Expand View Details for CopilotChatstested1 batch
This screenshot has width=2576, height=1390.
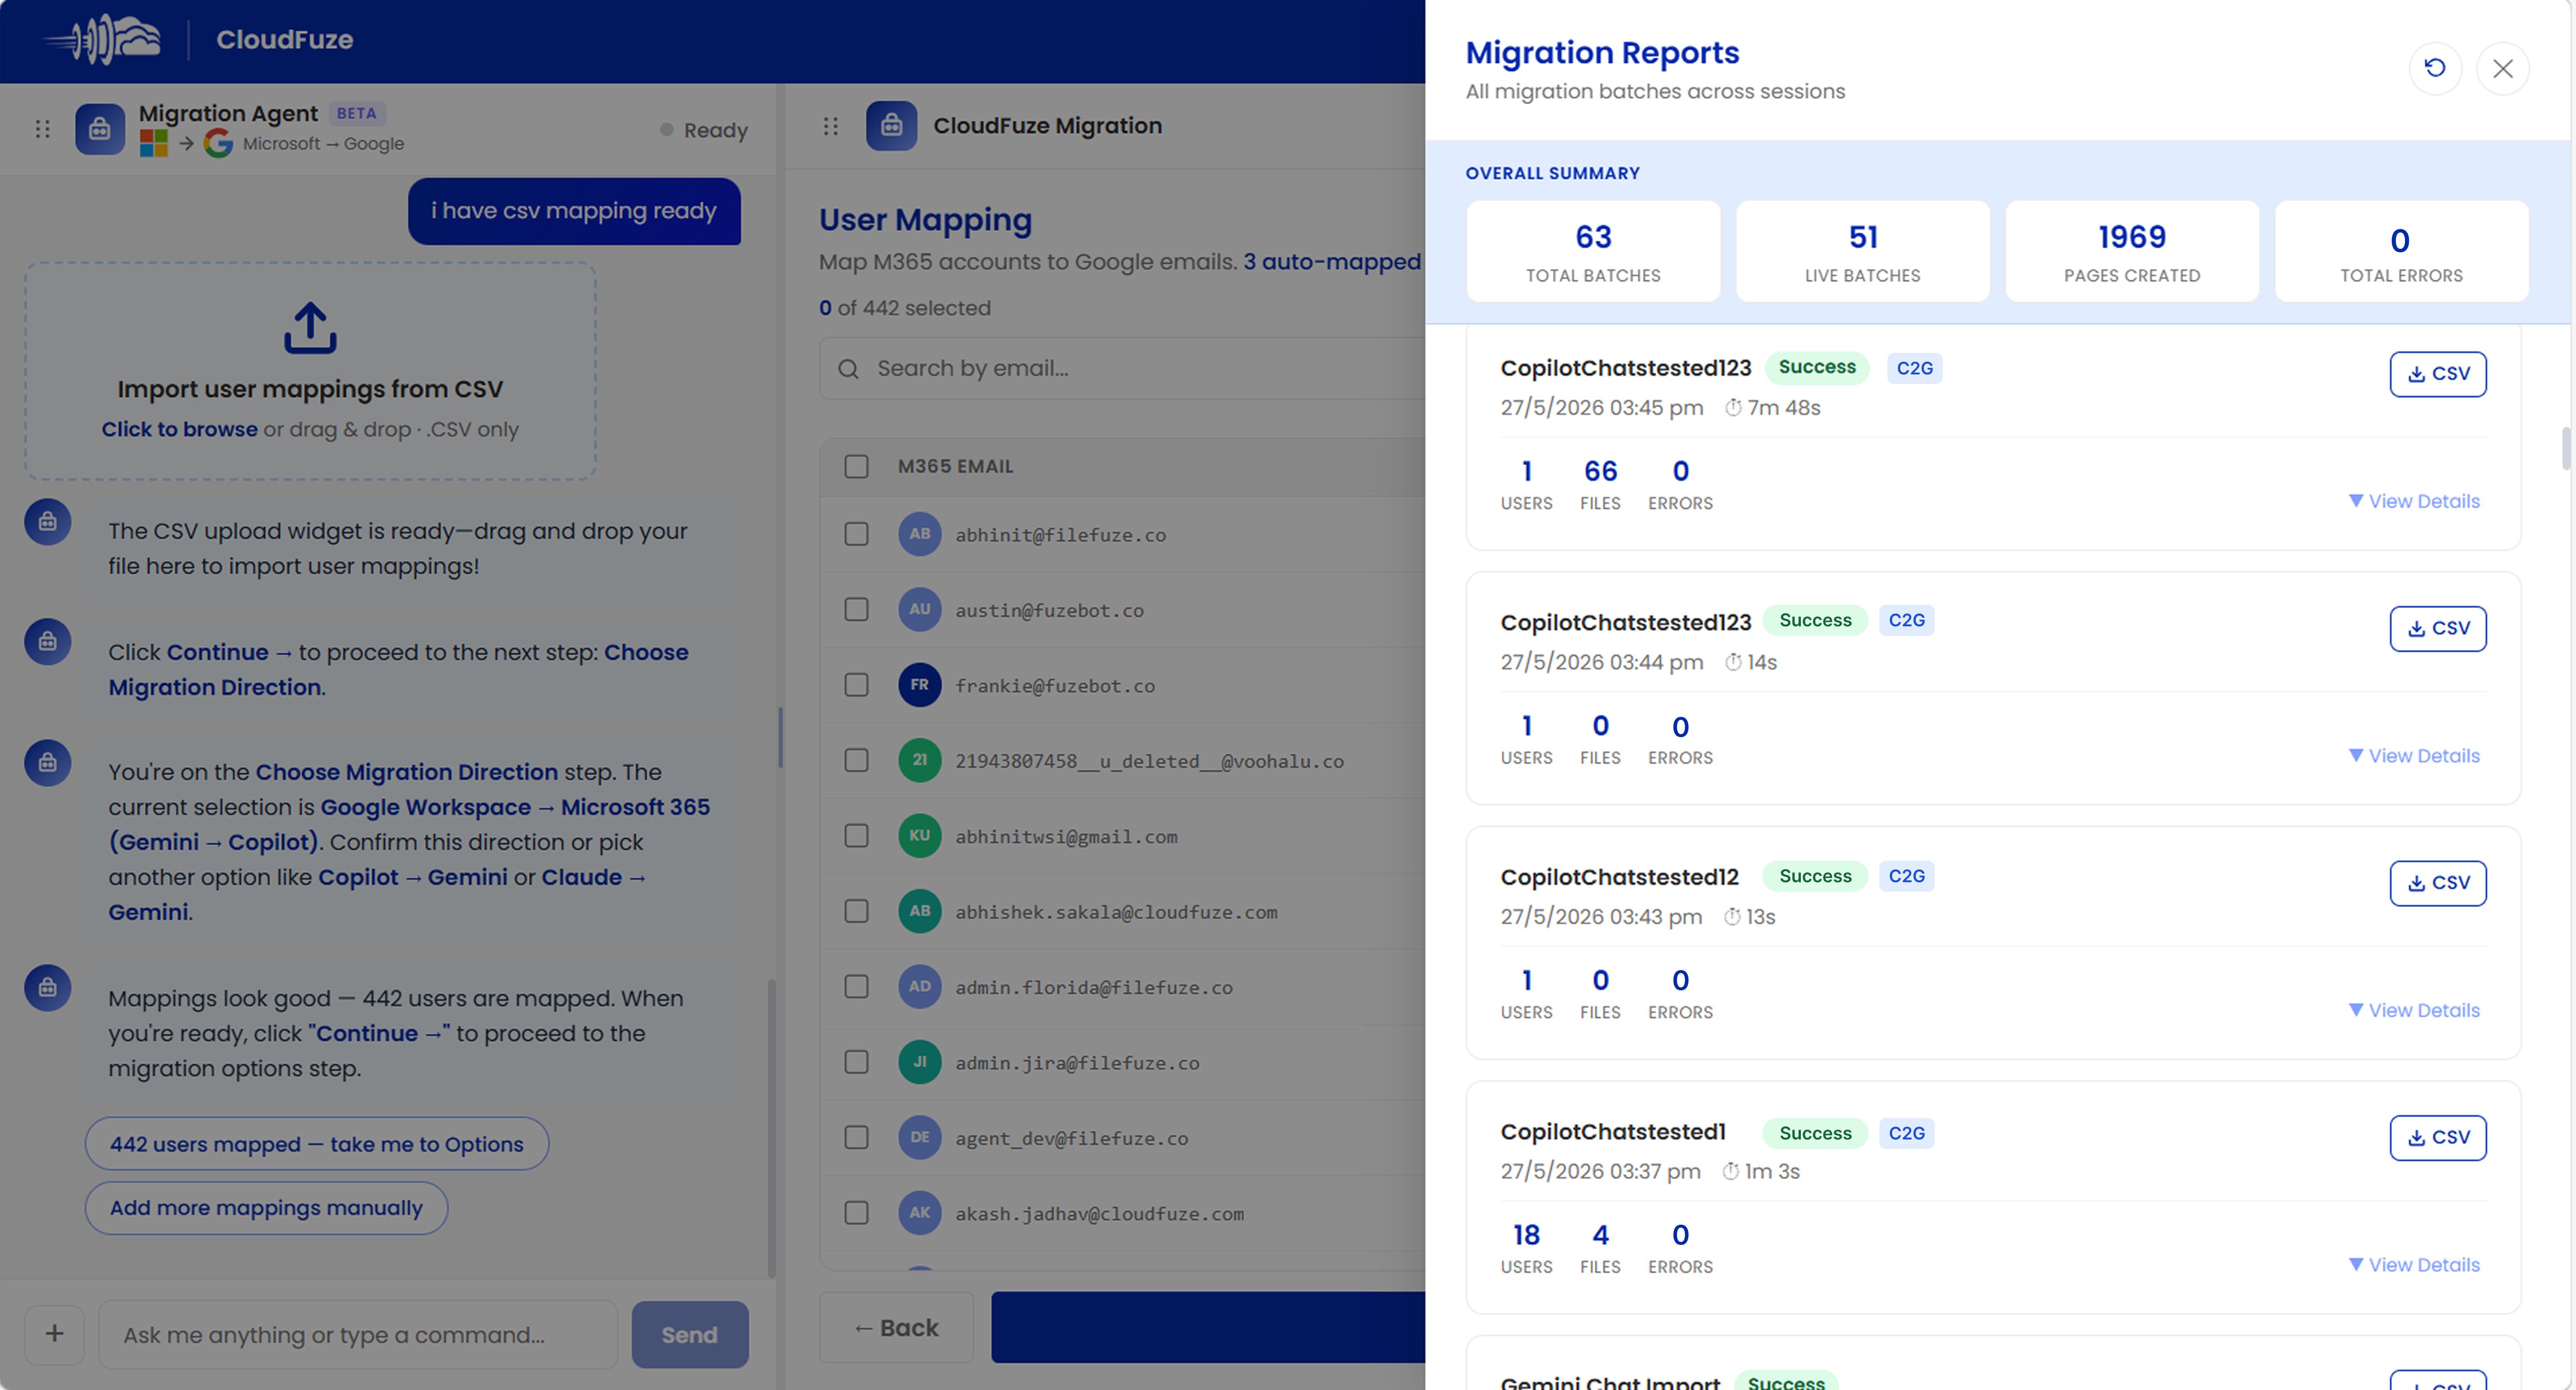pyautogui.click(x=2414, y=1265)
